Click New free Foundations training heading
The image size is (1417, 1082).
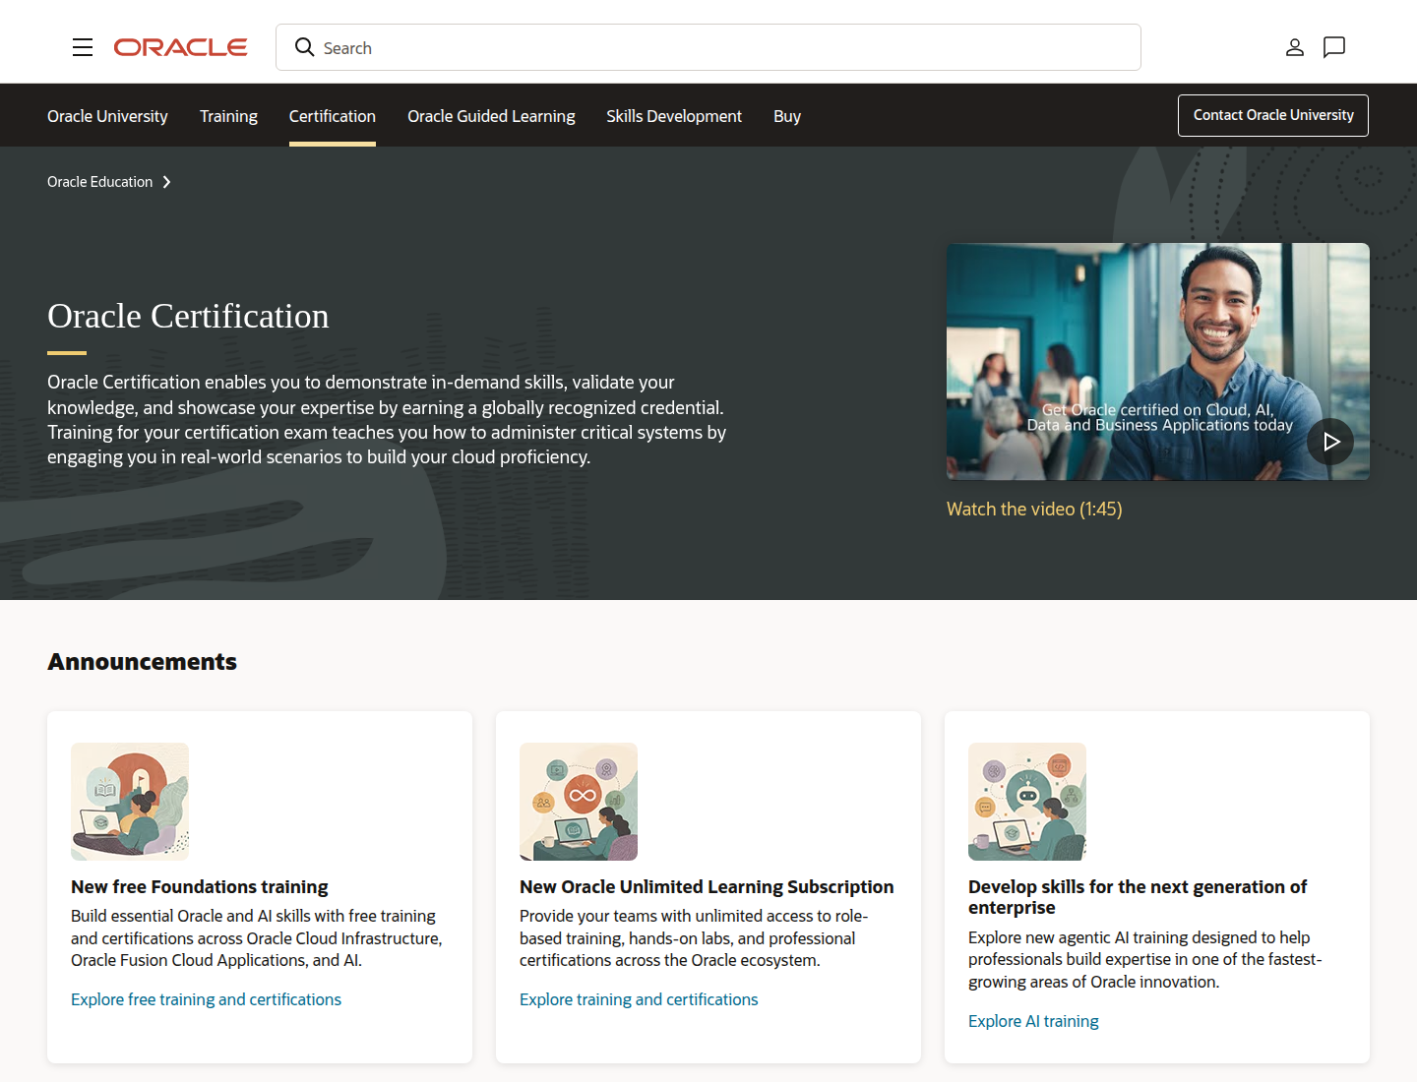(x=200, y=886)
